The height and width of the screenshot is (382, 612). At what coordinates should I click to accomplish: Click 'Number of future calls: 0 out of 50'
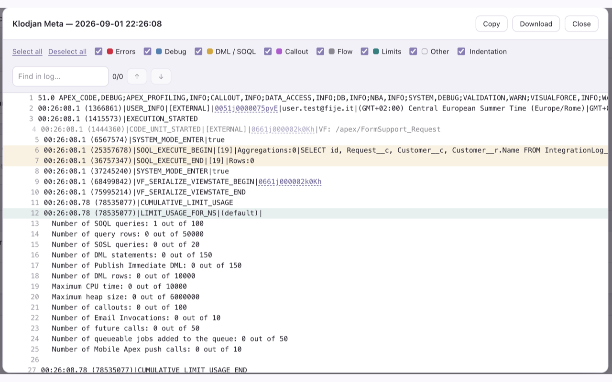pyautogui.click(x=126, y=329)
